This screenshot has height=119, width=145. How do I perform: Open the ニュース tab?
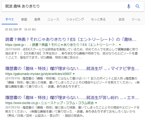pos(53,19)
